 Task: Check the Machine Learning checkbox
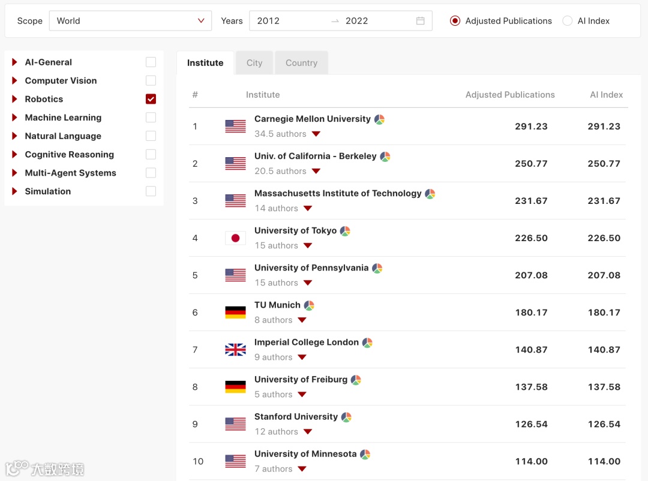coord(151,118)
